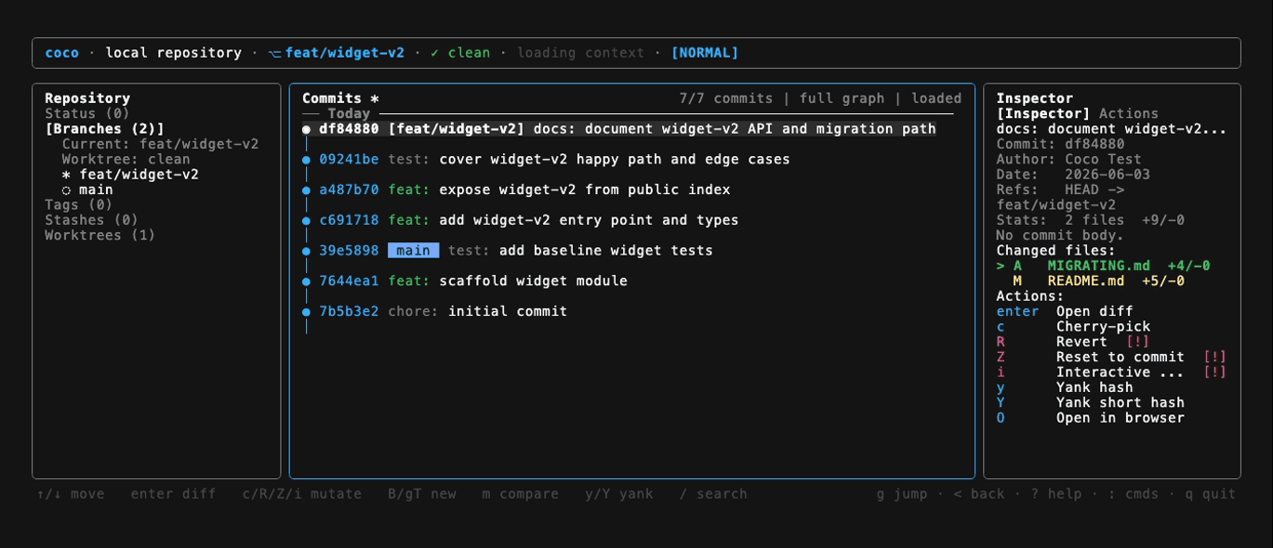Viewport: 1273px width, 548px height.
Task: Expand the Branches (2) section
Action: [x=104, y=129]
